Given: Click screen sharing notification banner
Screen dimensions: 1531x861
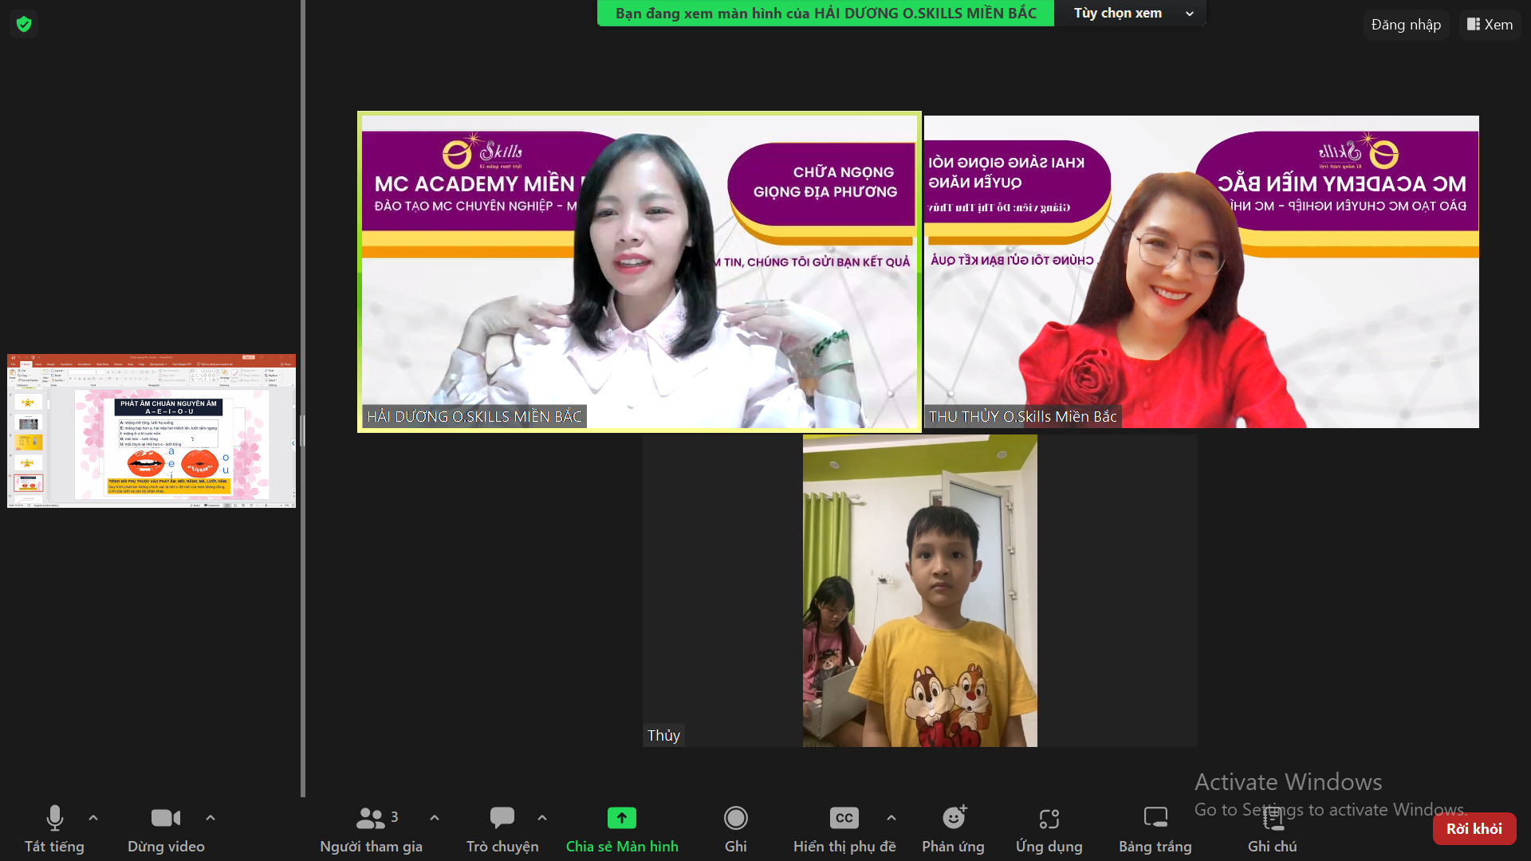Looking at the screenshot, I should (826, 14).
